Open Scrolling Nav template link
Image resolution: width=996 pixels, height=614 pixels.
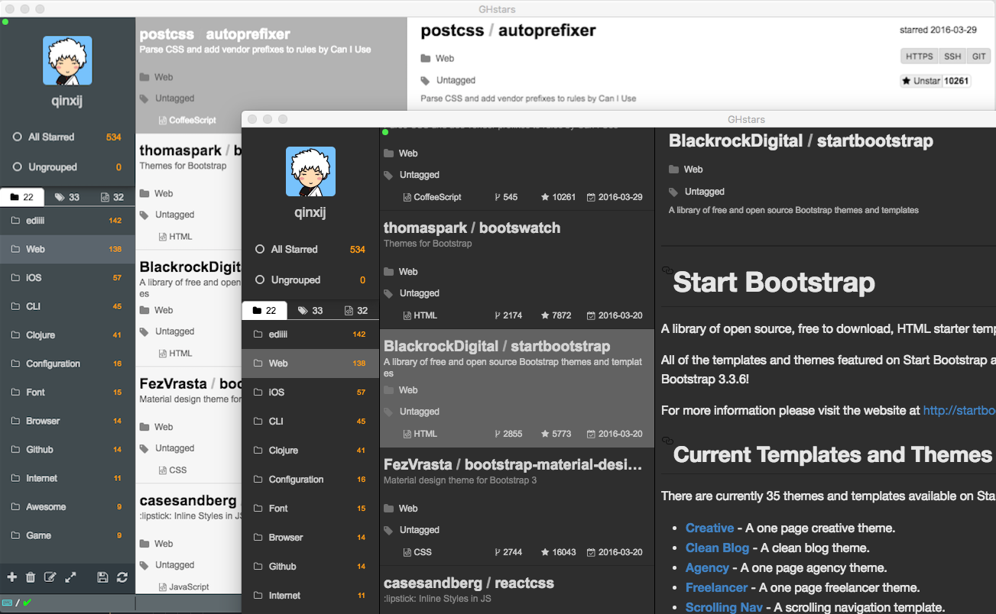[x=724, y=607]
